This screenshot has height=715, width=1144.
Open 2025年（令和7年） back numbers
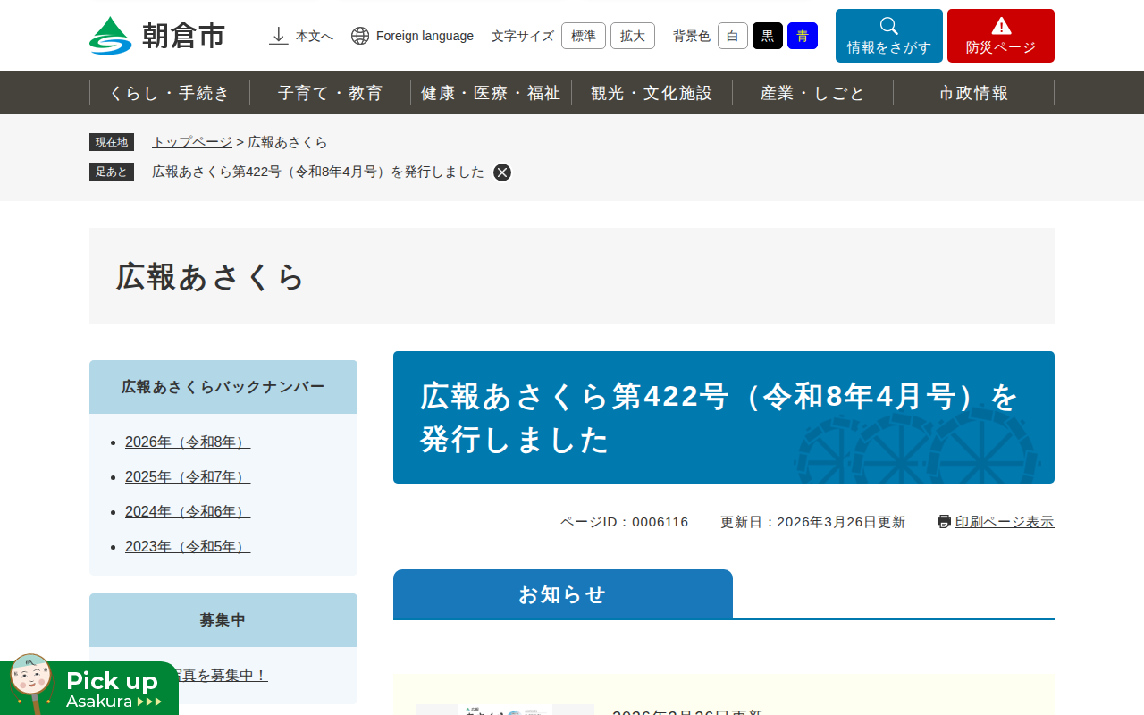point(188,477)
